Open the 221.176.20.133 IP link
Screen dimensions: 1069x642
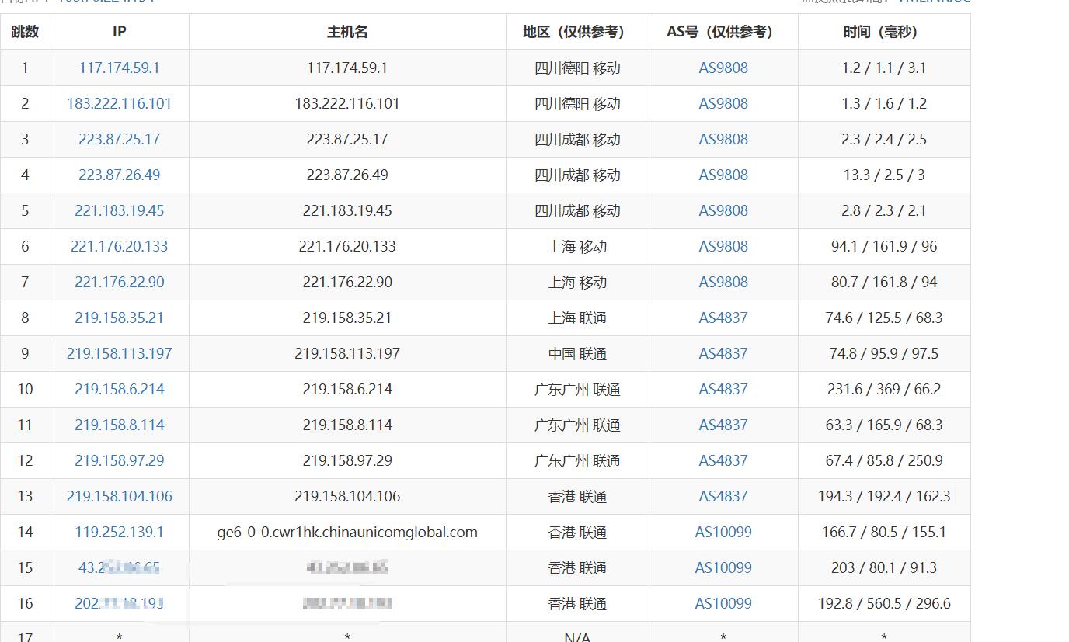tap(119, 246)
